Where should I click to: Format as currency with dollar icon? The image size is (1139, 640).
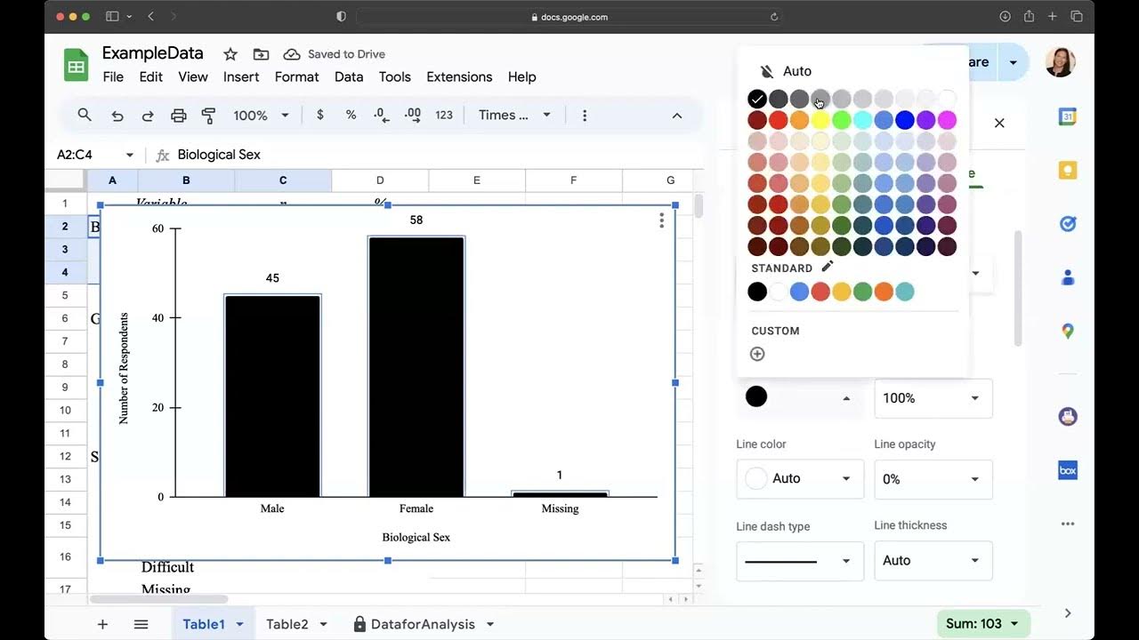pyautogui.click(x=320, y=115)
